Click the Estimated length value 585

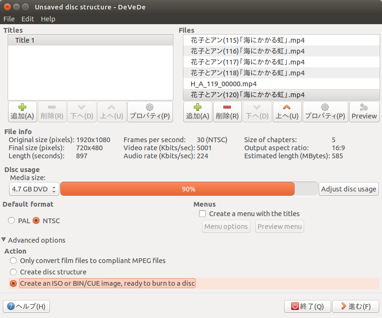click(337, 156)
